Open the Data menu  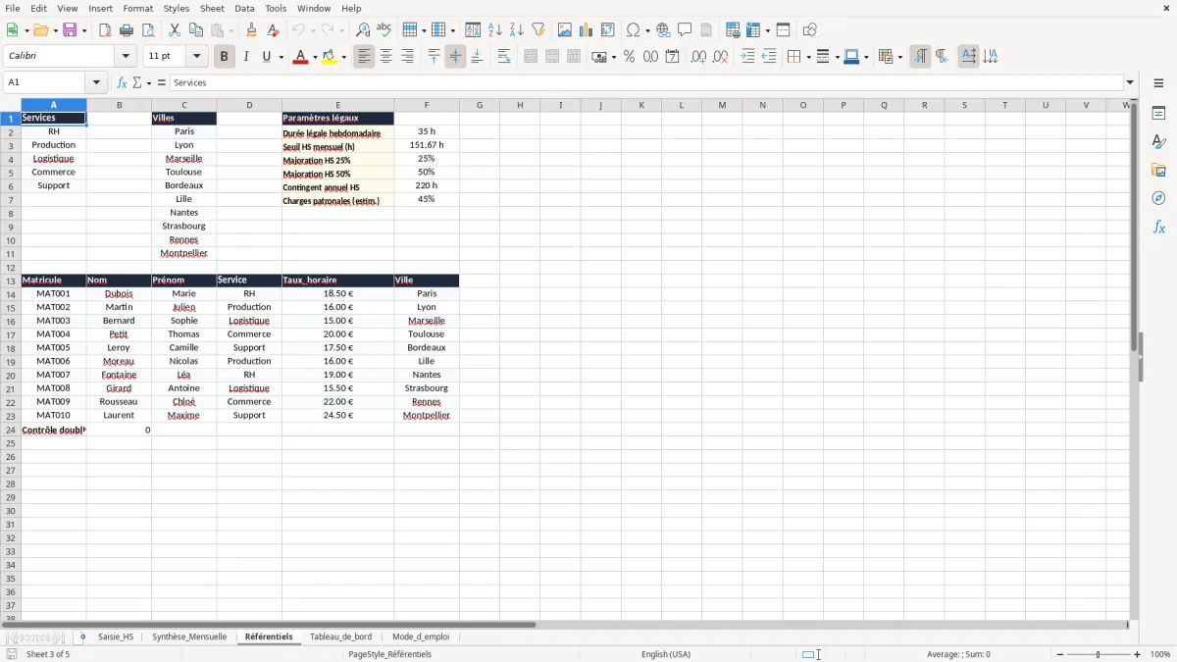244,8
